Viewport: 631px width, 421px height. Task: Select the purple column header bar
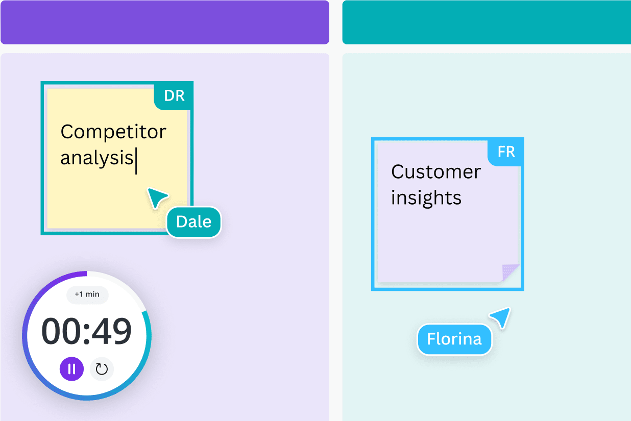(x=164, y=22)
